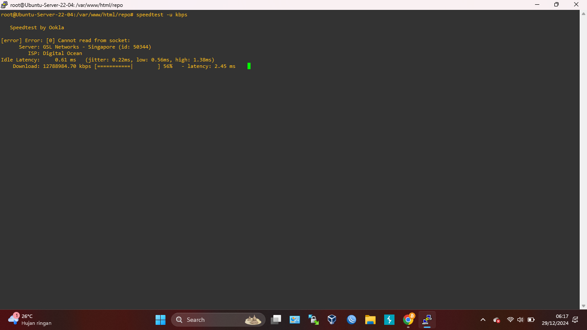
Task: Open Task View on the taskbar
Action: (276, 320)
